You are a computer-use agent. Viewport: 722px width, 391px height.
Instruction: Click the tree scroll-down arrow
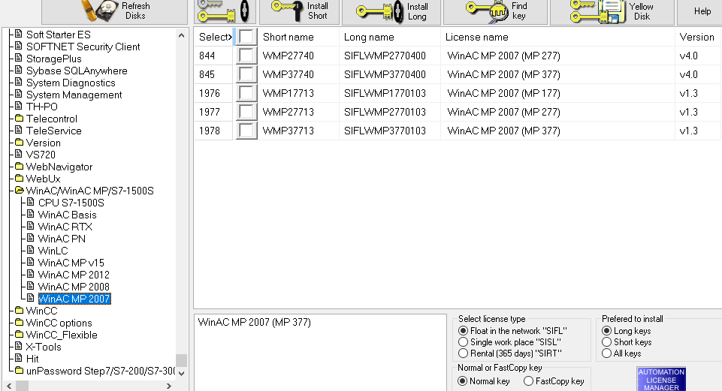pos(181,373)
